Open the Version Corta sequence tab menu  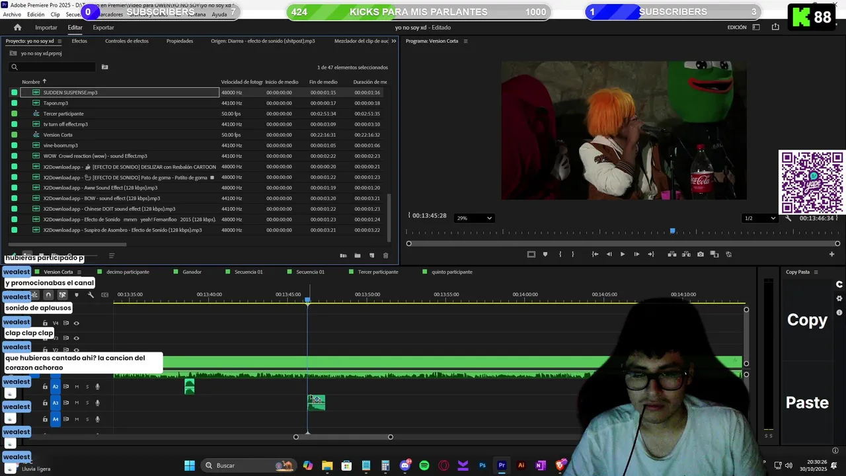(81, 272)
